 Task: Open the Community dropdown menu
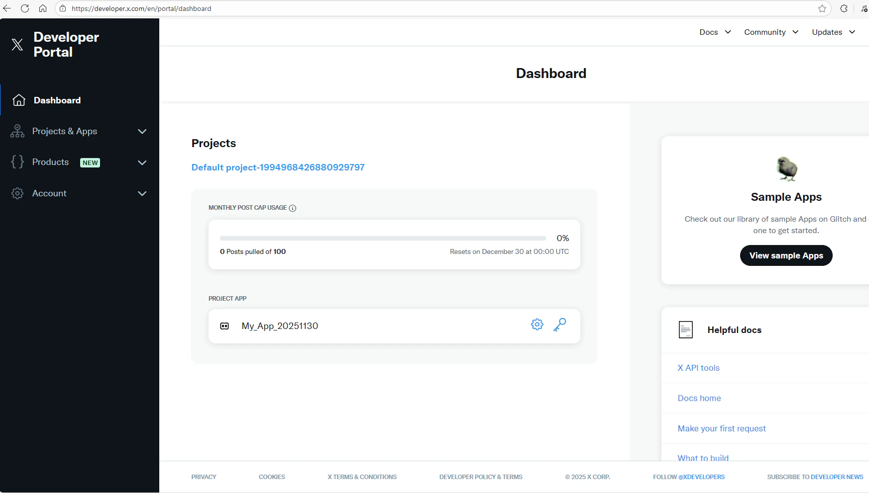pos(771,32)
